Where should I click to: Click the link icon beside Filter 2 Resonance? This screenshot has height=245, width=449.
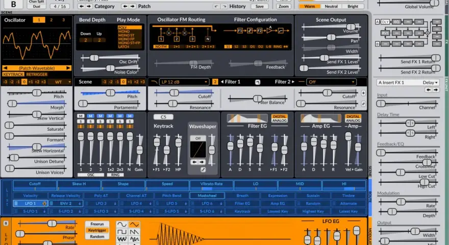point(363,104)
